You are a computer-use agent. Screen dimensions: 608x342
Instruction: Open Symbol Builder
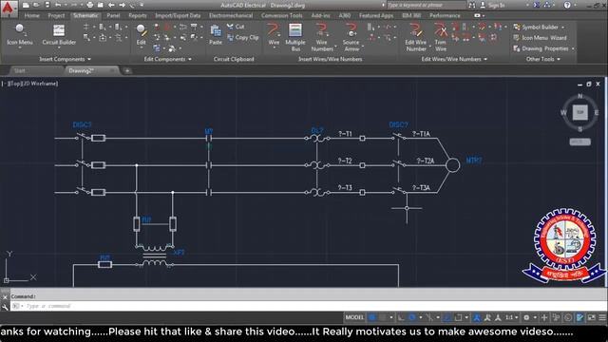click(x=536, y=27)
